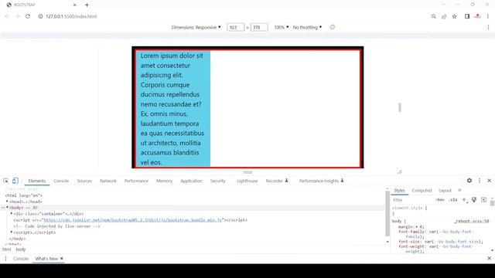Toggle computed styles sidebar icon
The image size is (495, 278).
coord(483,200)
